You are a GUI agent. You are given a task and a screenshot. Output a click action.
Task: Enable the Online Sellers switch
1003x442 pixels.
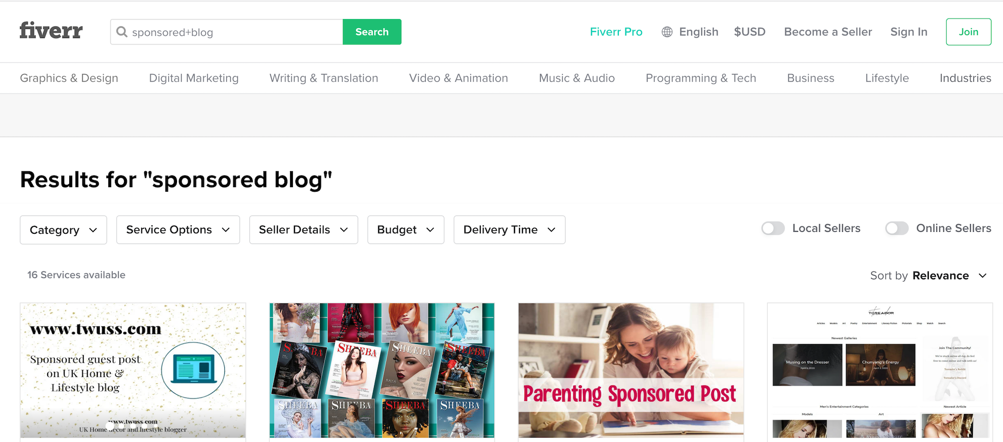click(x=897, y=229)
